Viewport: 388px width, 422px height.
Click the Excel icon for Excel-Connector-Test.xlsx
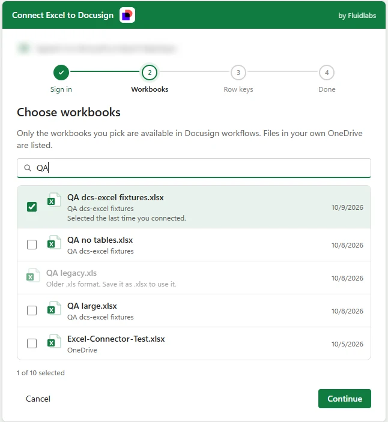pyautogui.click(x=53, y=341)
